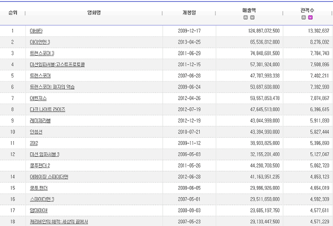Select revenue value 41,163,951,235
The height and width of the screenshot is (226, 333).
[x=265, y=177]
